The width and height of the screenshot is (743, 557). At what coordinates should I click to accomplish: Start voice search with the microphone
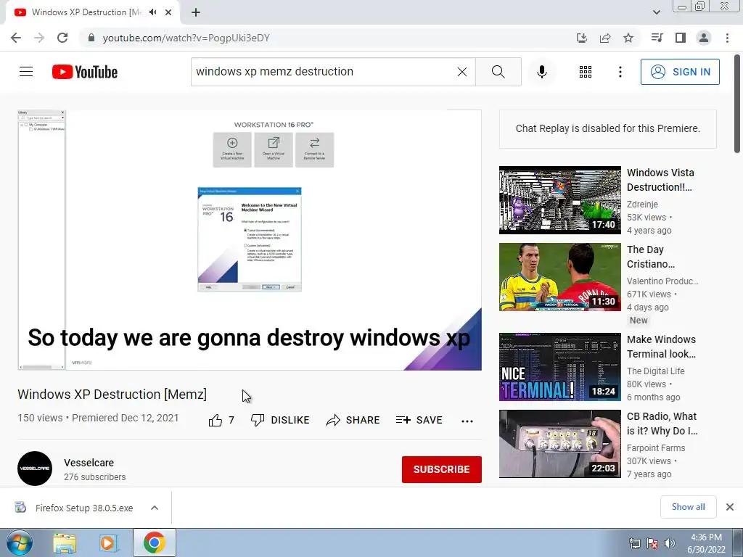(541, 72)
